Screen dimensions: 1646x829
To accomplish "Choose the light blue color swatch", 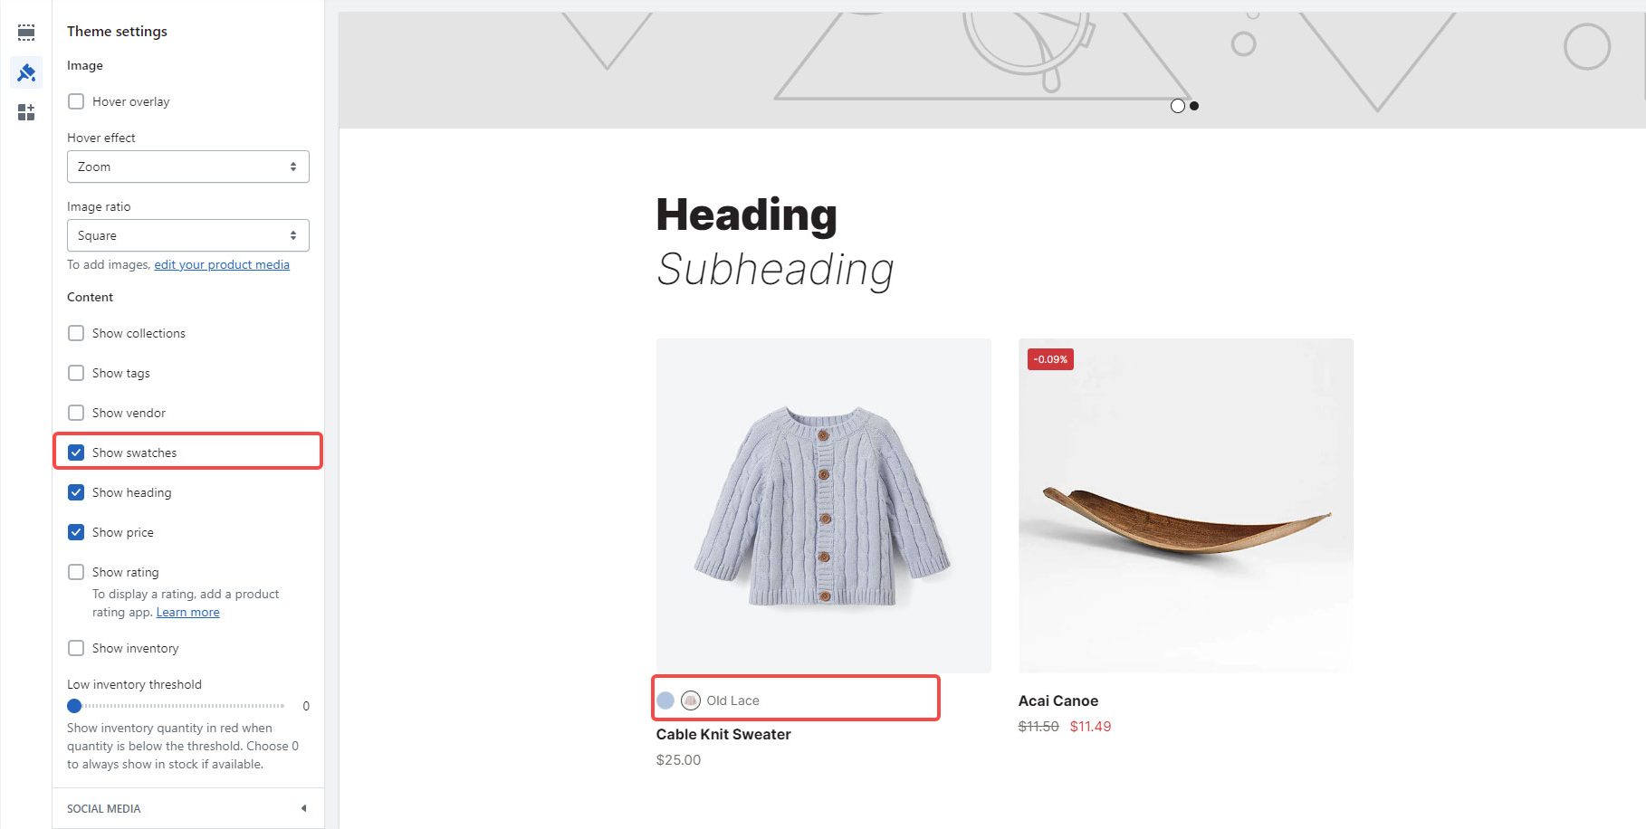I will pyautogui.click(x=665, y=700).
